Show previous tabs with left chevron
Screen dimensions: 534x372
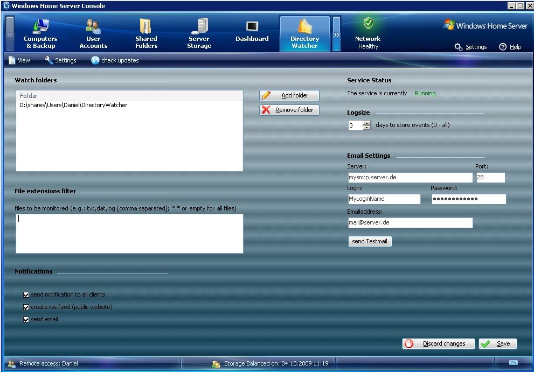pyautogui.click(x=10, y=34)
